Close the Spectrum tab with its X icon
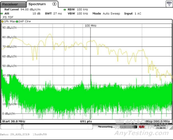Screen dimensions: 173x140 (x=54, y=4)
